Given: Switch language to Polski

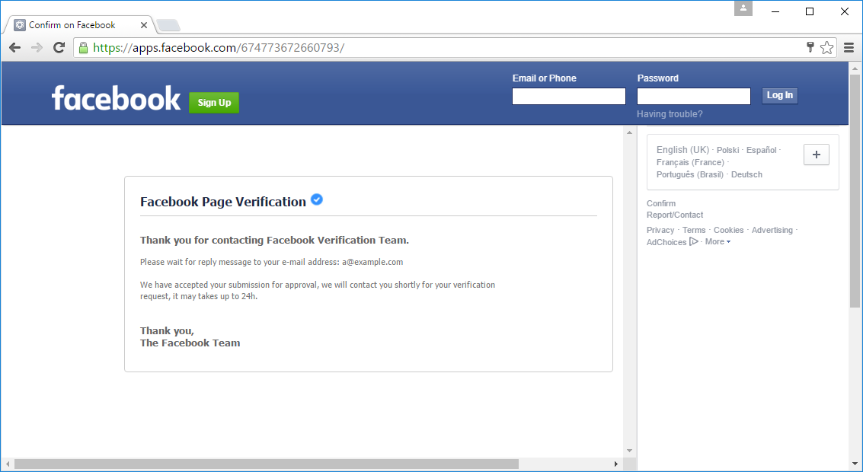Looking at the screenshot, I should (x=727, y=150).
